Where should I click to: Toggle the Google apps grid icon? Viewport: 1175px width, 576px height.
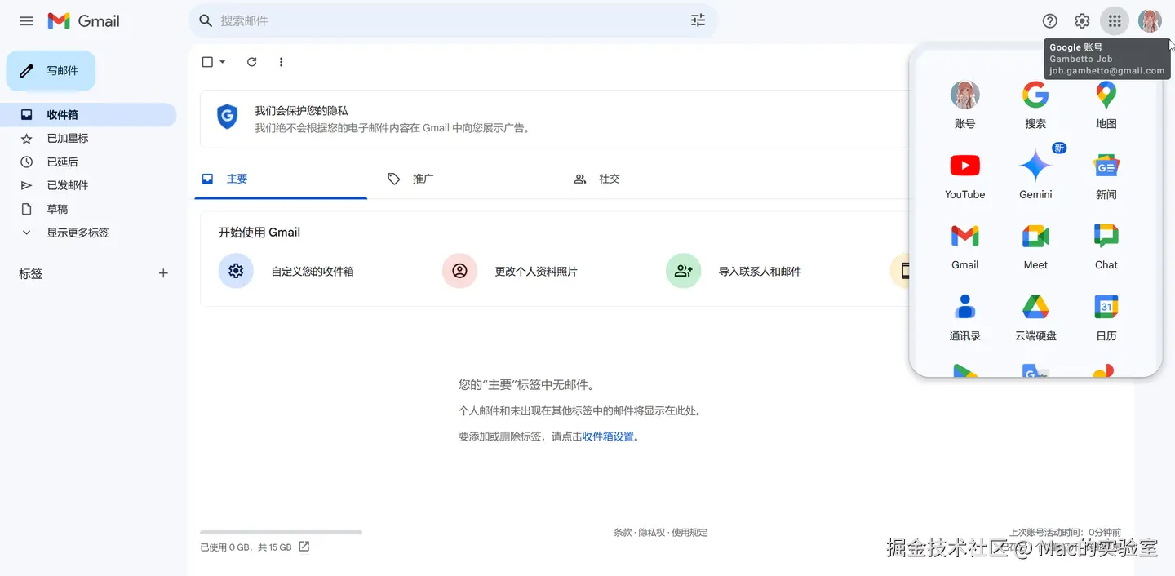point(1115,21)
